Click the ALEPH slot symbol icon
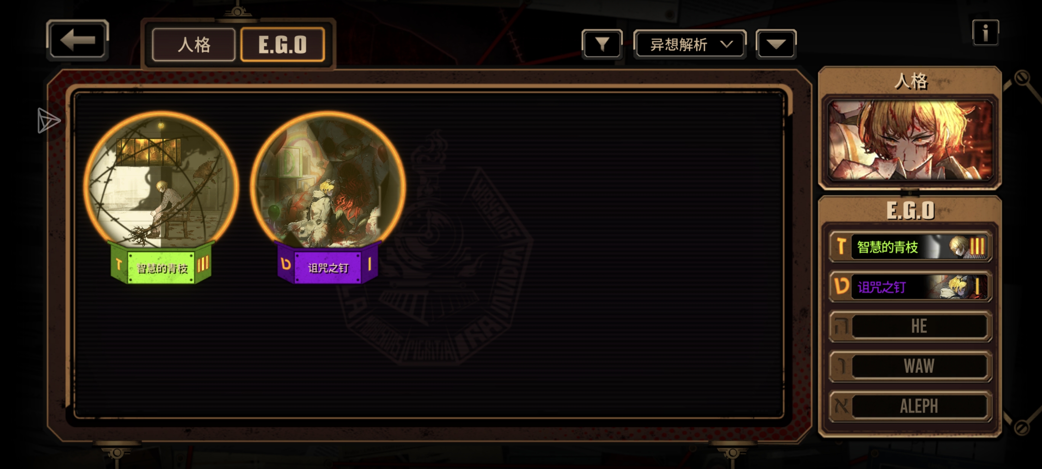 click(x=841, y=406)
